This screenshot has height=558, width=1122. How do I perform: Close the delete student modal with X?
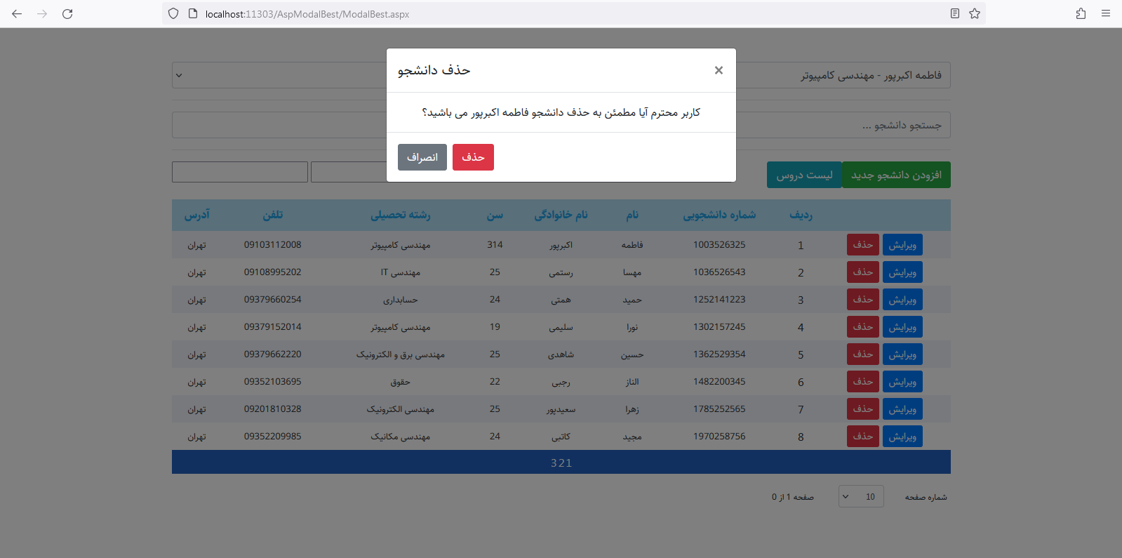click(x=719, y=70)
